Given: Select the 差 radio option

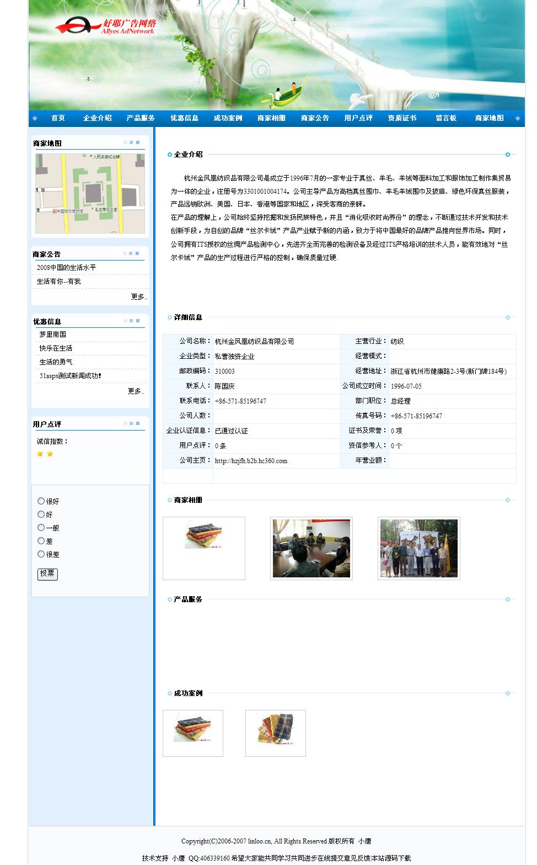Looking at the screenshot, I should 41,541.
